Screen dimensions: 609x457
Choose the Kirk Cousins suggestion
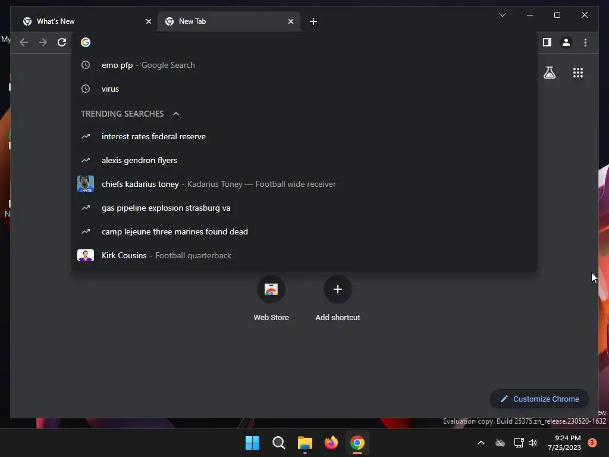(x=304, y=255)
